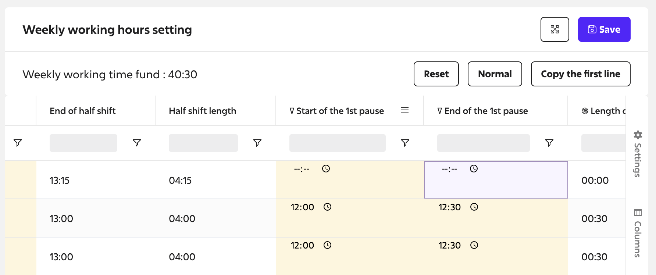The height and width of the screenshot is (275, 656).
Task: Open the clock picker in the selected End of 1st pause cell
Action: coord(474,169)
